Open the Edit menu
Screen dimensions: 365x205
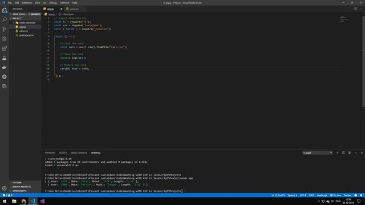pos(17,3)
